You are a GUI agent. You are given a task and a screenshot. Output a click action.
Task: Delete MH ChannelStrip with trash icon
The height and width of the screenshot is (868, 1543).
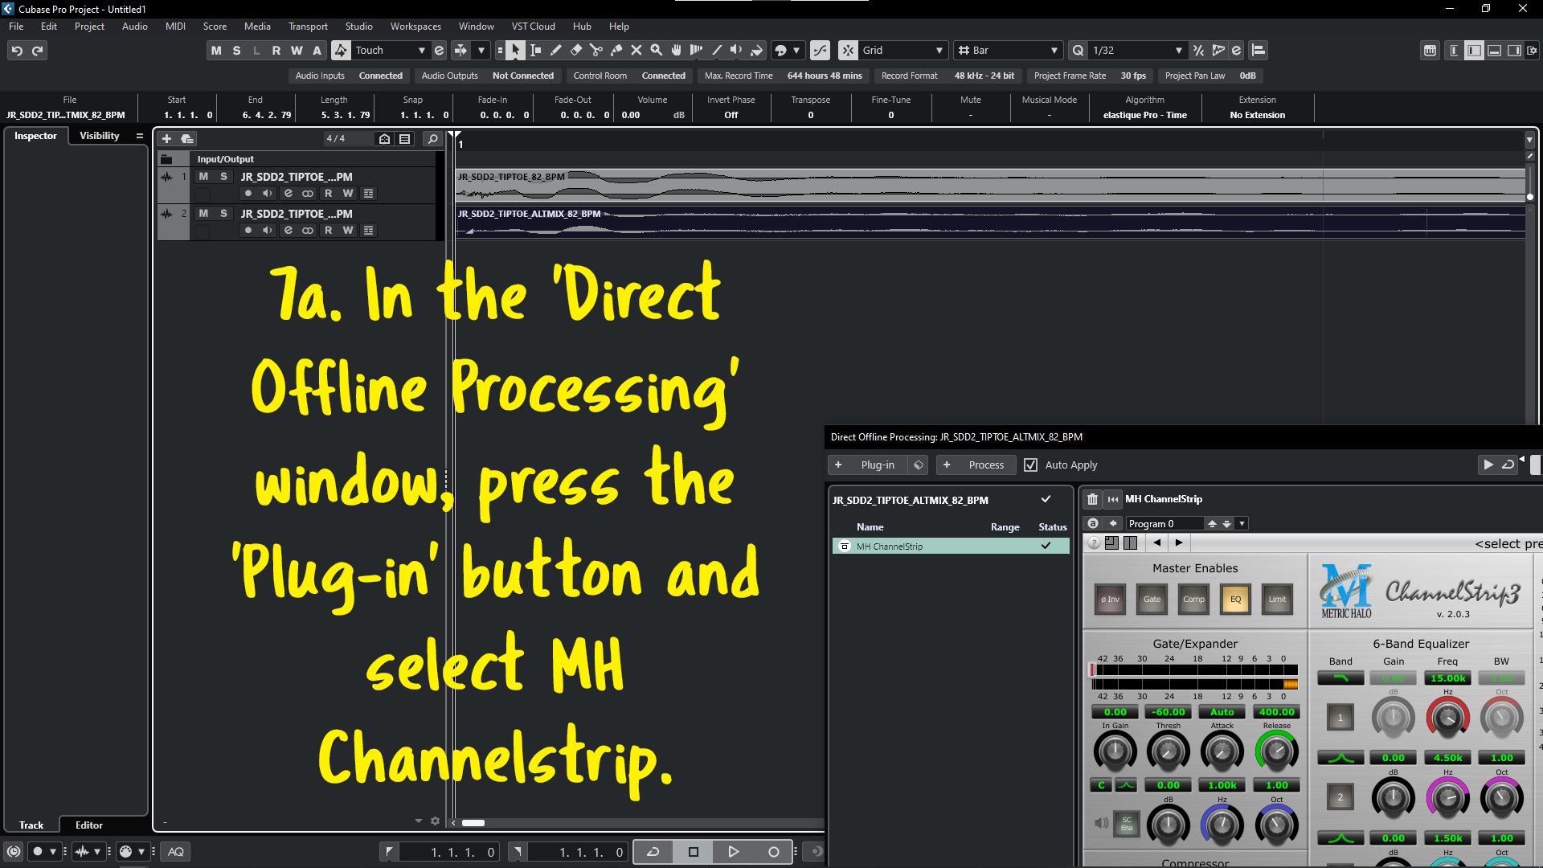click(1092, 499)
